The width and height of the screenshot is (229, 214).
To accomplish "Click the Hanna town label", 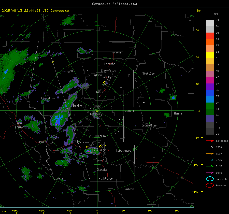I will click(x=178, y=113).
